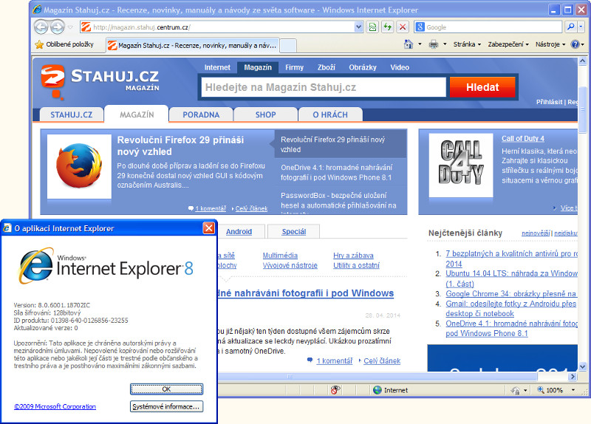591x424 pixels.
Task: Select the Firmy search category
Action: point(294,67)
